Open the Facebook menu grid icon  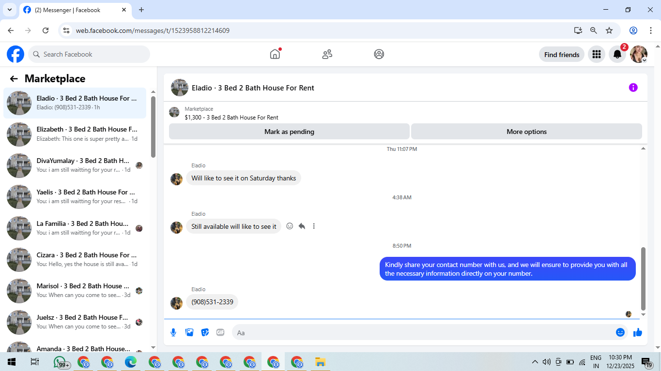597,55
